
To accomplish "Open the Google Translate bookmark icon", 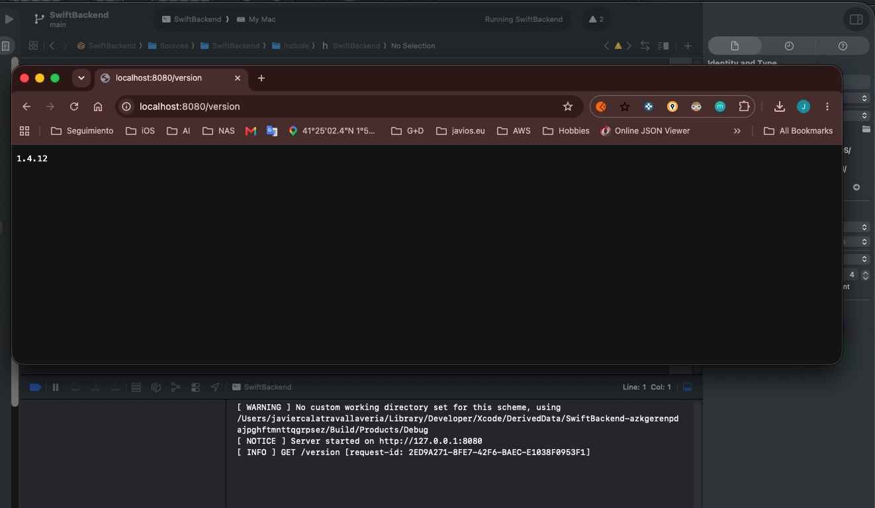I will pos(272,131).
